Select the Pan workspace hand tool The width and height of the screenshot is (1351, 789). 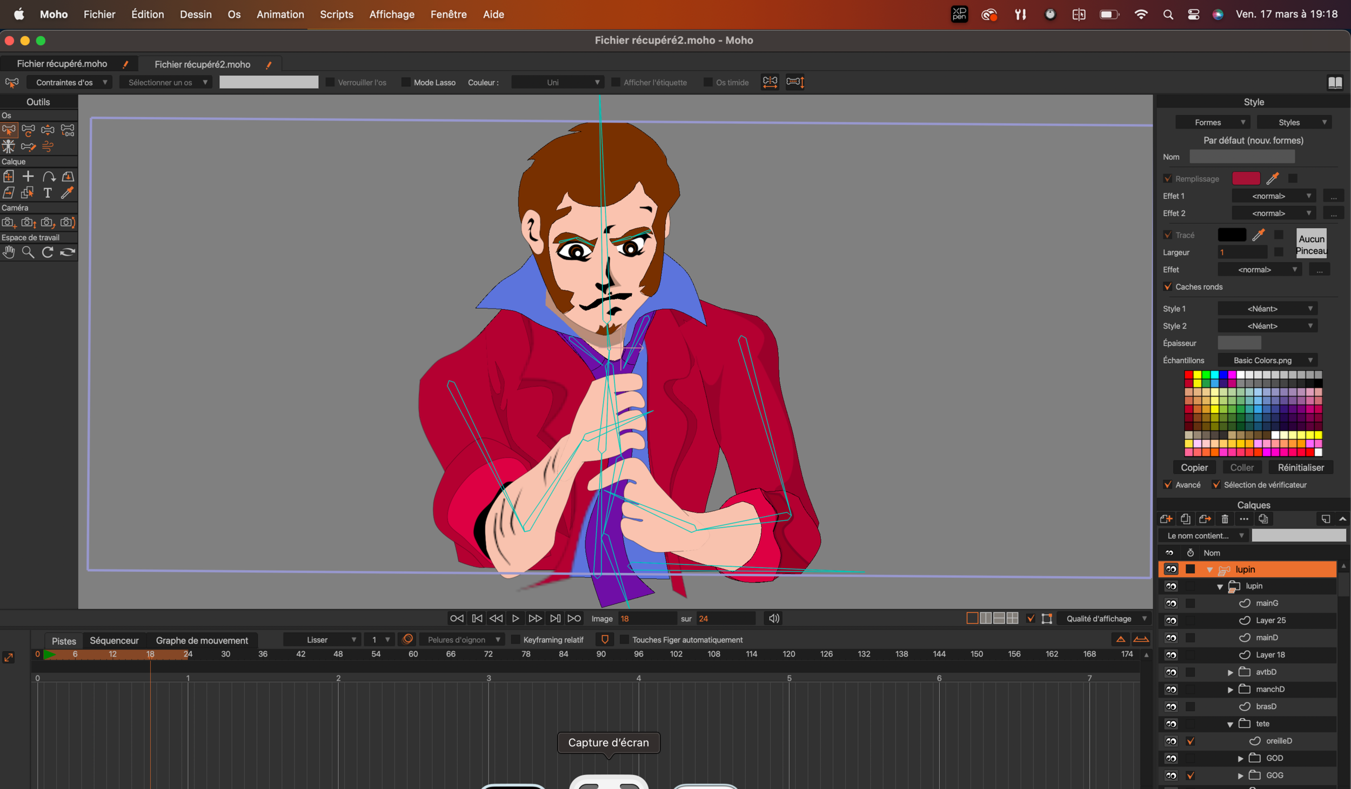[x=9, y=252]
